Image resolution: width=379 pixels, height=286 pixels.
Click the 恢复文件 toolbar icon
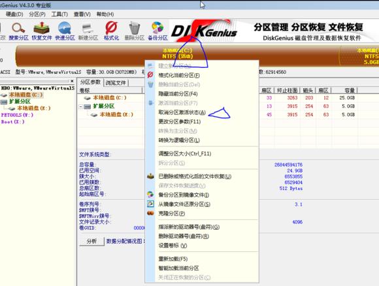point(42,31)
